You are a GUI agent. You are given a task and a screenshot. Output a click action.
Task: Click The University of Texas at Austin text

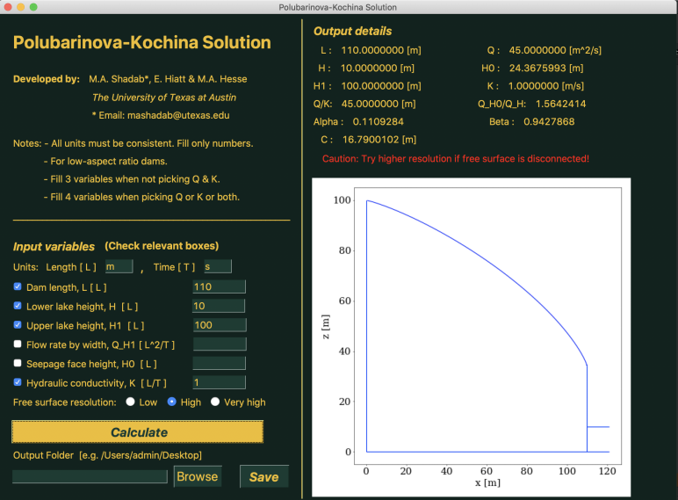pyautogui.click(x=164, y=98)
